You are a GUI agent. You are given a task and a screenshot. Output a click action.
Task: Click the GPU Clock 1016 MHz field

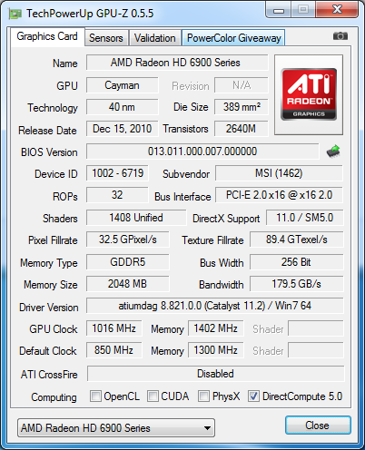[x=114, y=328]
